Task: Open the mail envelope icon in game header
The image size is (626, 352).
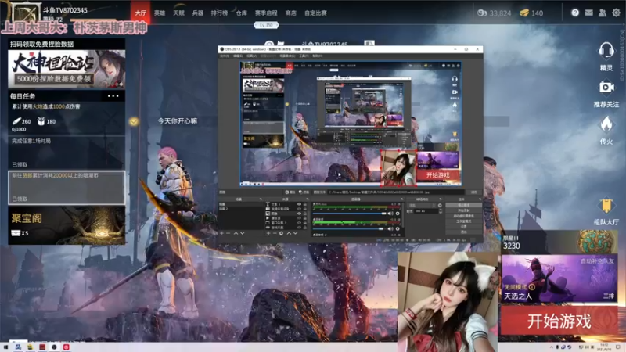Action: tap(589, 13)
